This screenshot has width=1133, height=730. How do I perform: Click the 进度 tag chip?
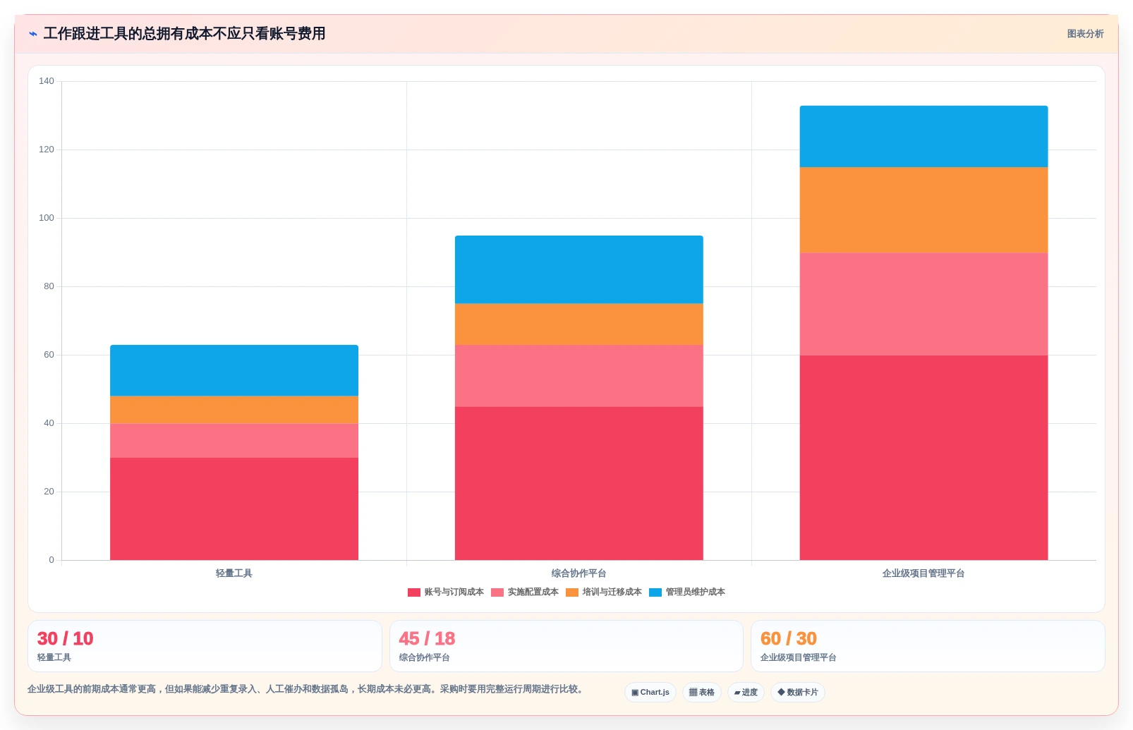(746, 693)
